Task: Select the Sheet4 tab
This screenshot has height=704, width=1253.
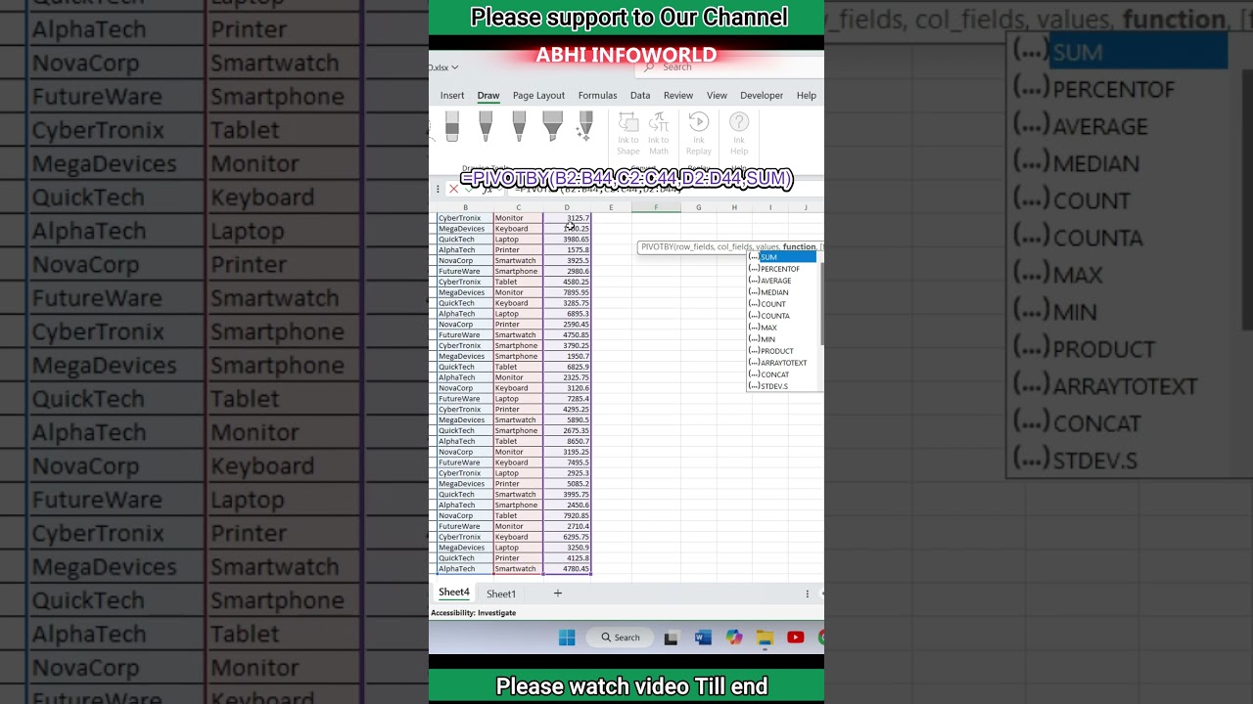Action: (454, 593)
